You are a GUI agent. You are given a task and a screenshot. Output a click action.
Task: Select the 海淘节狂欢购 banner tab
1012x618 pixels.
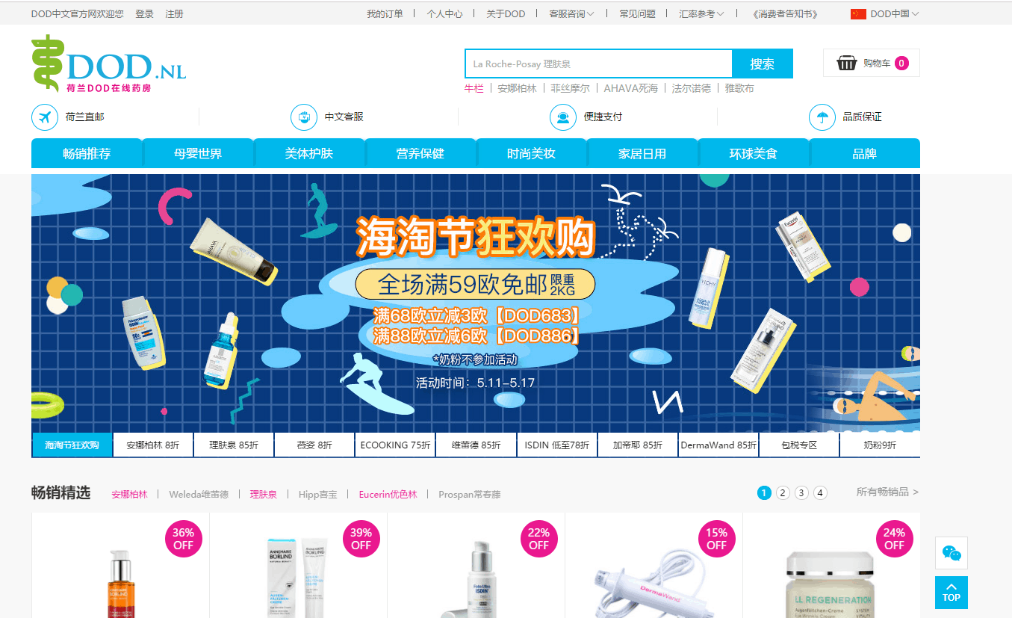[x=72, y=445]
